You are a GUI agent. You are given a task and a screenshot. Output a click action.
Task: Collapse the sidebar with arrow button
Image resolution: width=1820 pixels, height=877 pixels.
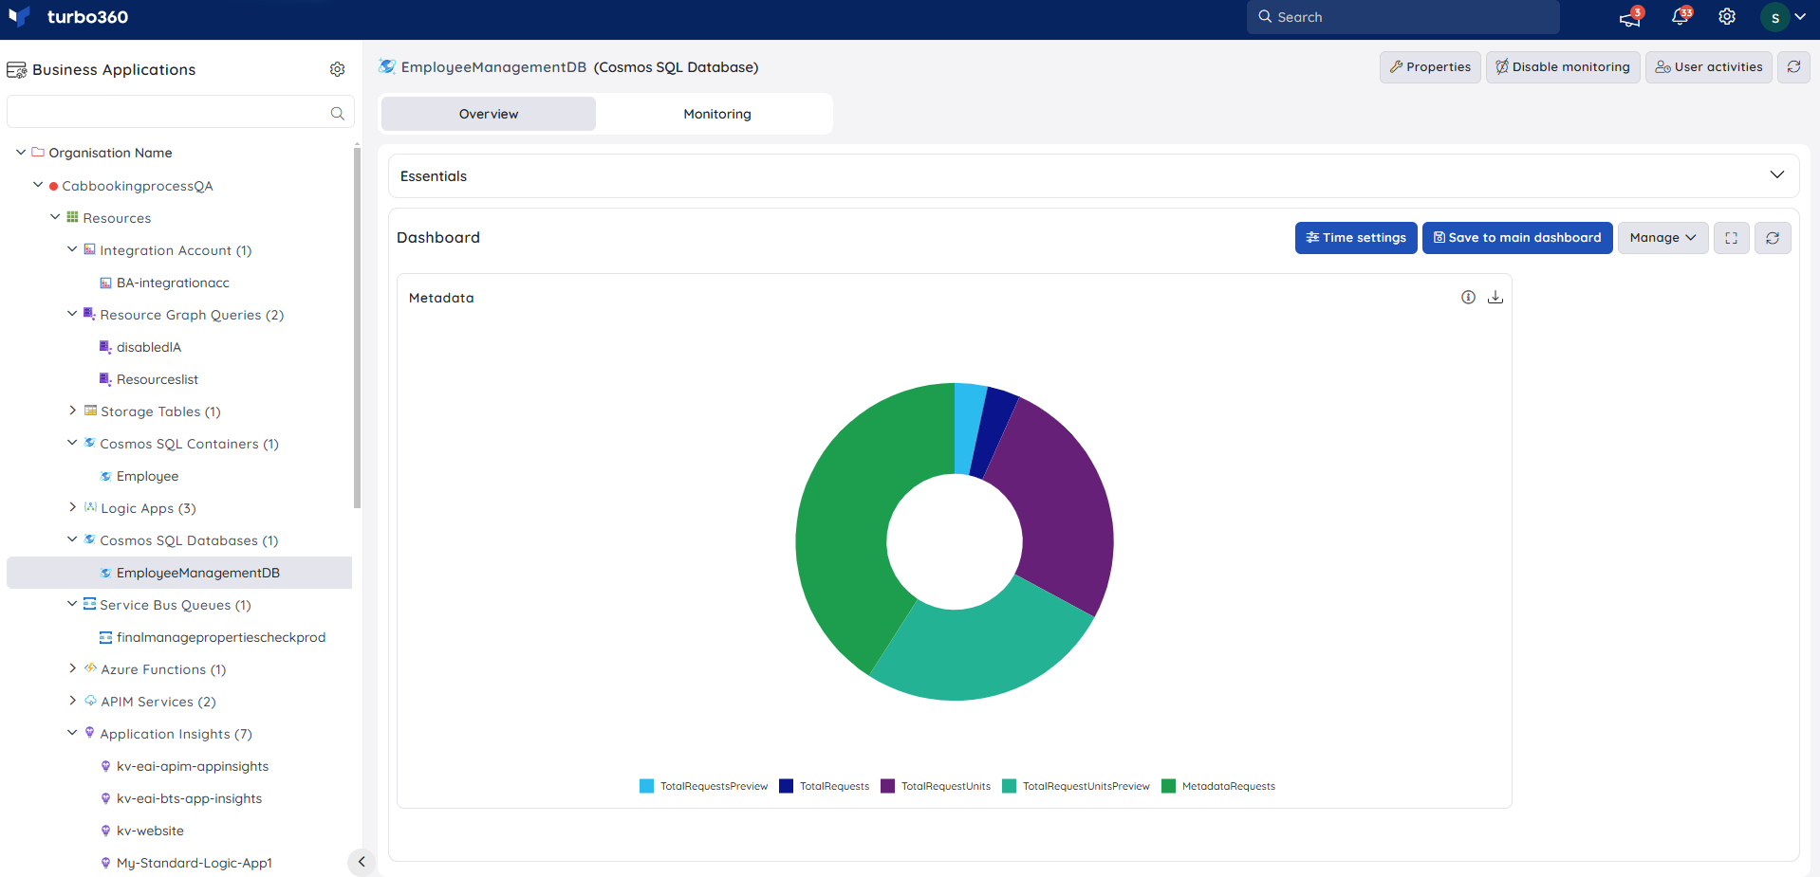(x=362, y=862)
